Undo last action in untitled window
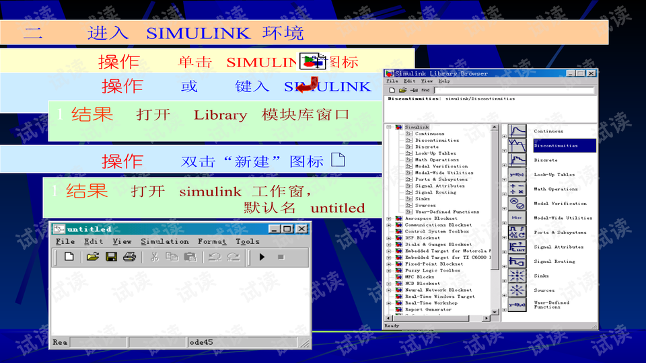This screenshot has height=363, width=646. pos(215,257)
